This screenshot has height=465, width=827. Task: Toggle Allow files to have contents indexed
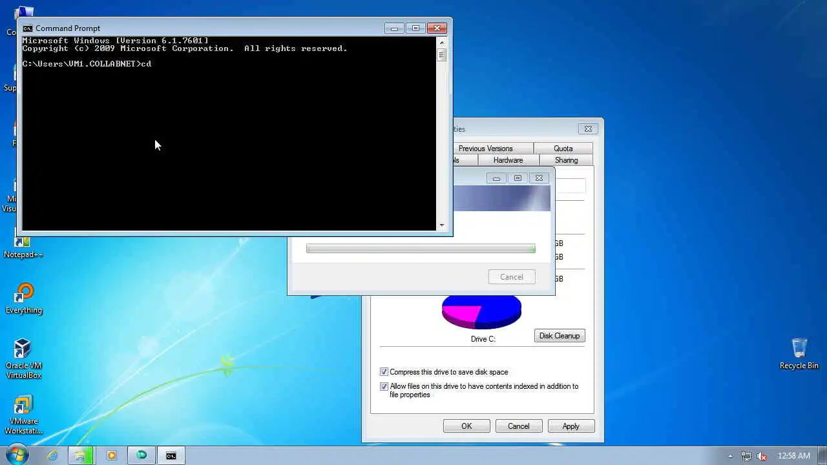click(384, 386)
